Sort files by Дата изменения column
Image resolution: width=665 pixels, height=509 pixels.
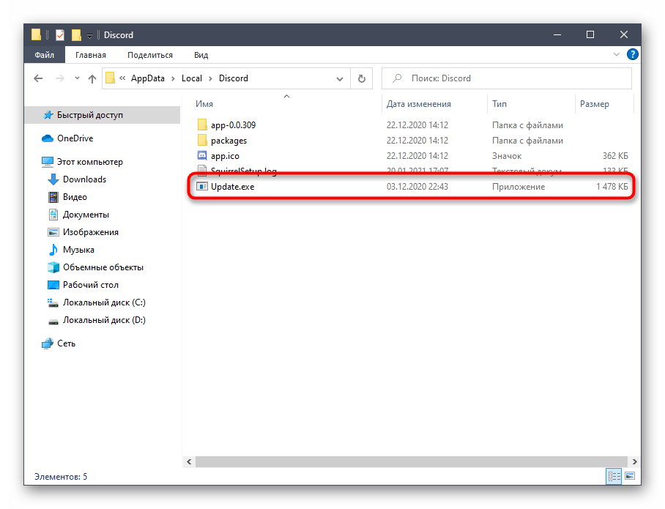(x=419, y=104)
